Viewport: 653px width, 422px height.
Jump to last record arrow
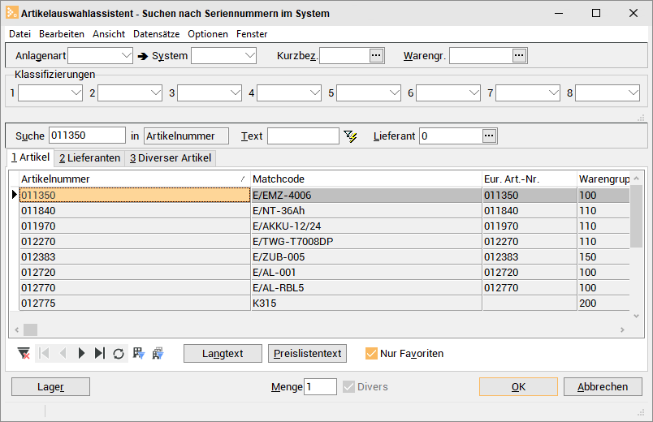point(100,353)
